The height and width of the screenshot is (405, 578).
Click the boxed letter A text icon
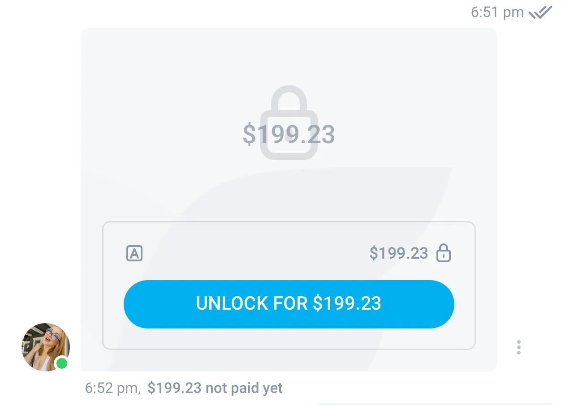coord(134,253)
